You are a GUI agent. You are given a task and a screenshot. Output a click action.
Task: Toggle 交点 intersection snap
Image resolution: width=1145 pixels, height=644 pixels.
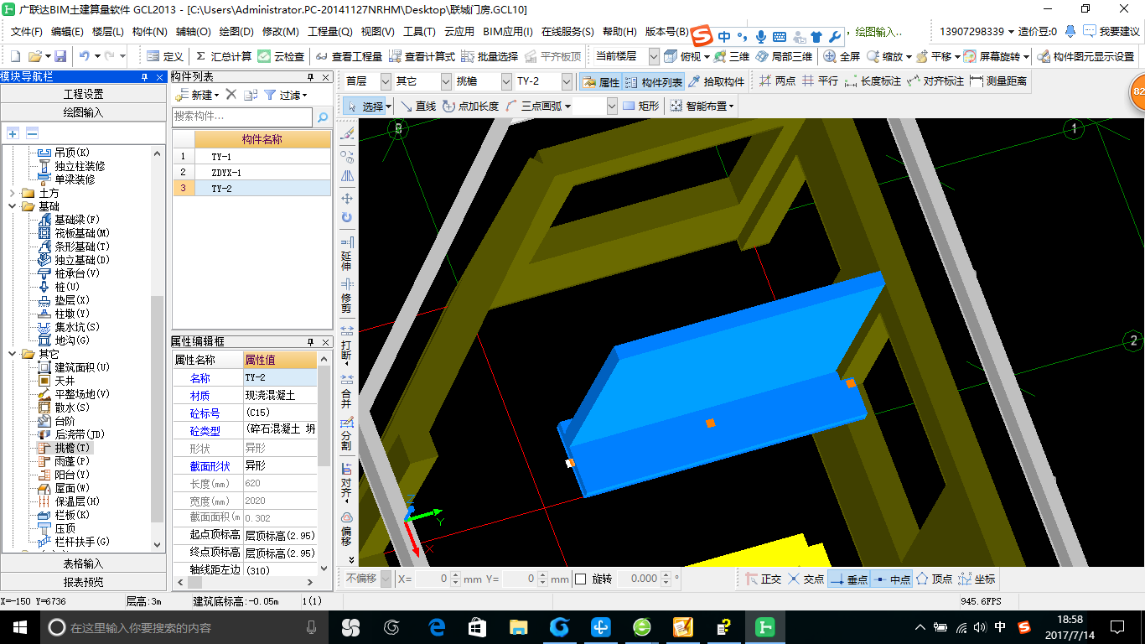[806, 579]
